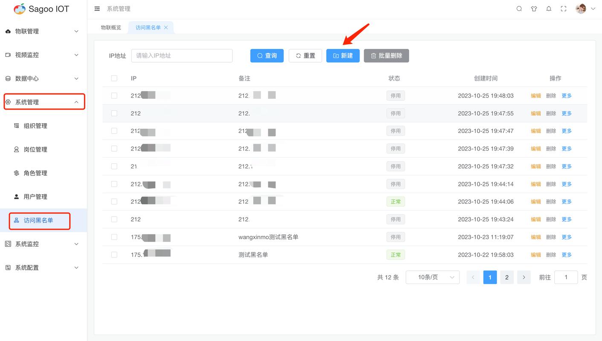602x341 pixels.
Task: Toggle fullscreen using the expand icon
Action: [x=564, y=8]
